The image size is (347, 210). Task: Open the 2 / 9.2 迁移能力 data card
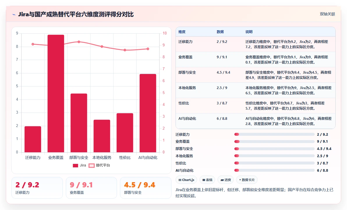[x=37, y=188]
